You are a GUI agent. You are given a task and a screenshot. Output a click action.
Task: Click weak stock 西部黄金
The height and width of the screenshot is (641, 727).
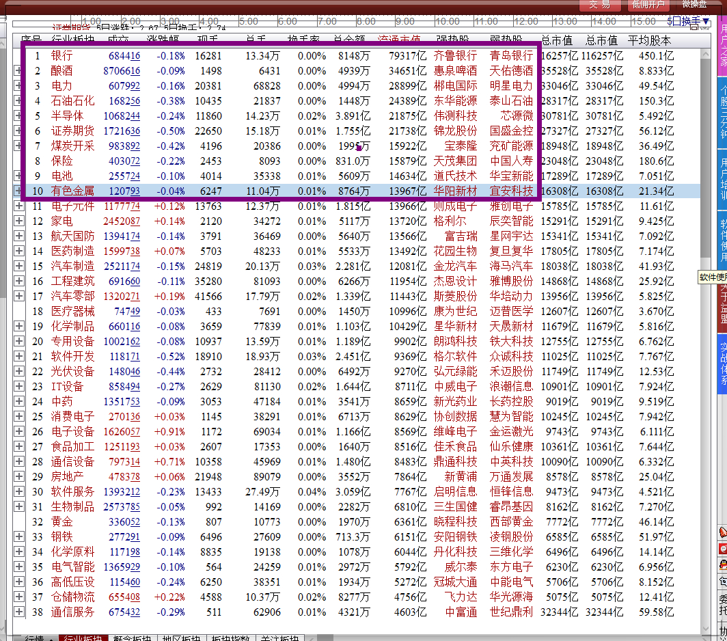click(x=511, y=521)
